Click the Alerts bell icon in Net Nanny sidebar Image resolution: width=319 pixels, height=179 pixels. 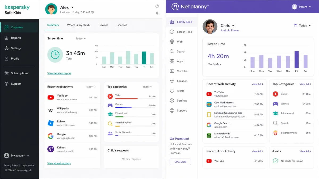pyautogui.click(x=172, y=91)
